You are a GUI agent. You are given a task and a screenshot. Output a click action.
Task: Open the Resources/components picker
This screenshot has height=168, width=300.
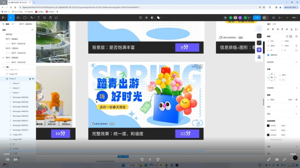click(45, 18)
